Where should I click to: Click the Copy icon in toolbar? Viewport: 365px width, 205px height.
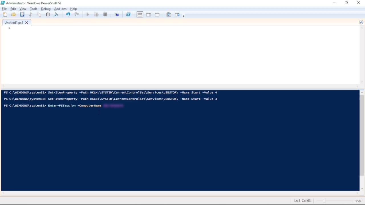pos(39,15)
